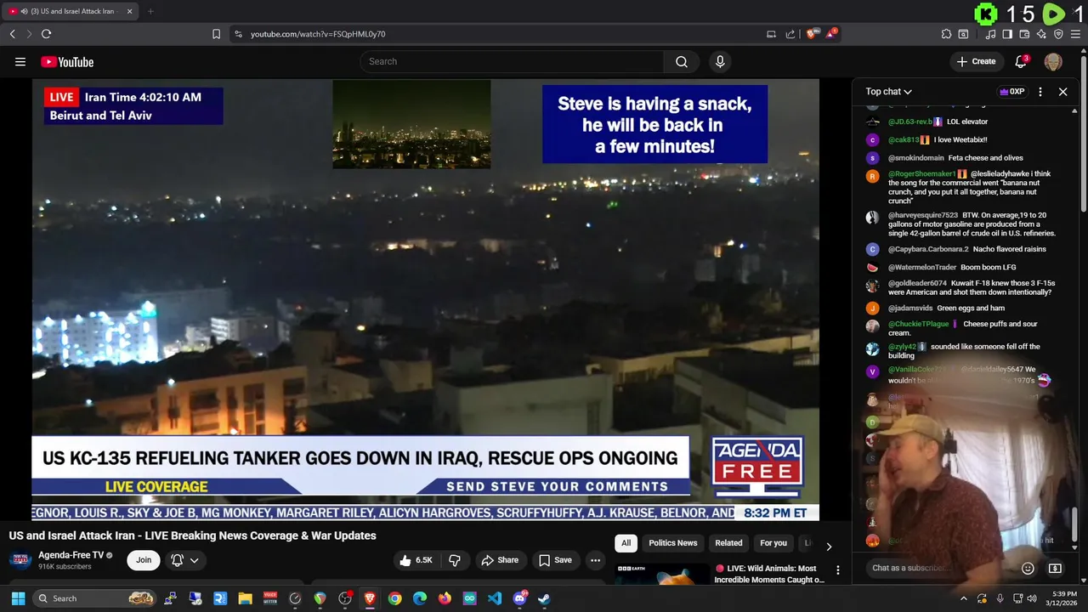Bookmark this page using the bookmark icon
1088x612 pixels.
point(216,34)
